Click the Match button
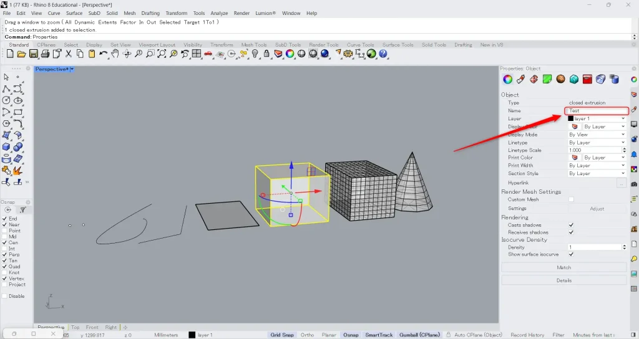 point(563,267)
